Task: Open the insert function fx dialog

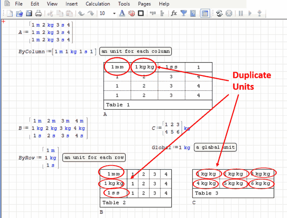Action: pos(174,13)
